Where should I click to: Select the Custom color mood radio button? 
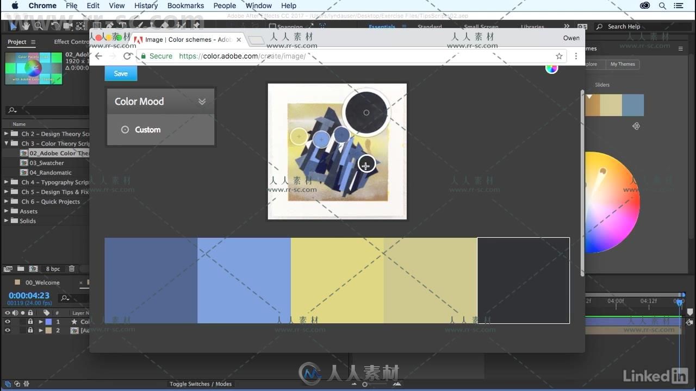(x=125, y=130)
